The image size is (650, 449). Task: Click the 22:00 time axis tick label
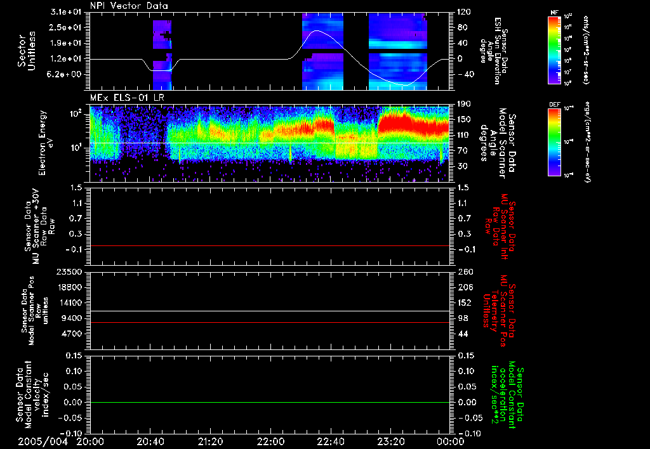click(270, 441)
